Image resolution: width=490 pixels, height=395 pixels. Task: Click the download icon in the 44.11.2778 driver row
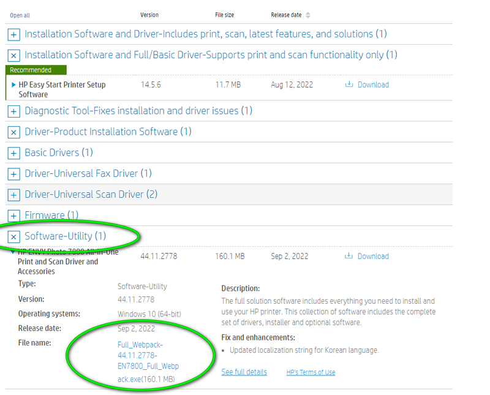click(x=349, y=255)
